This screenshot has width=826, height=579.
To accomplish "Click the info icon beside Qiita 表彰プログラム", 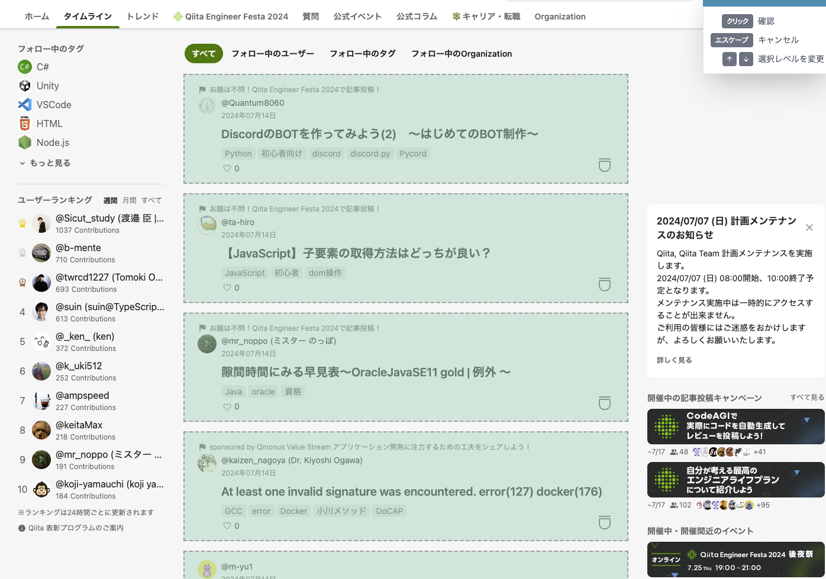I will [x=22, y=528].
